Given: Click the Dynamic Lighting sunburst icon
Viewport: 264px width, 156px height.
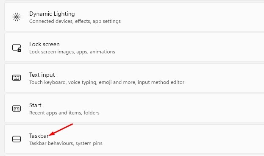Looking at the screenshot, I should pyautogui.click(x=17, y=17).
